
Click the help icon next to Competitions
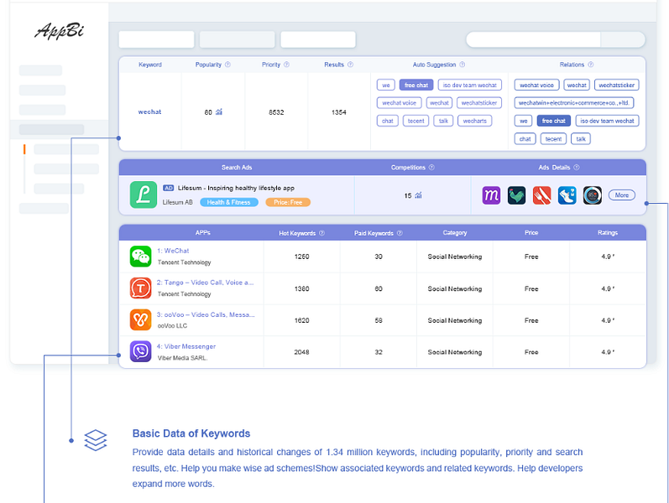click(x=431, y=167)
